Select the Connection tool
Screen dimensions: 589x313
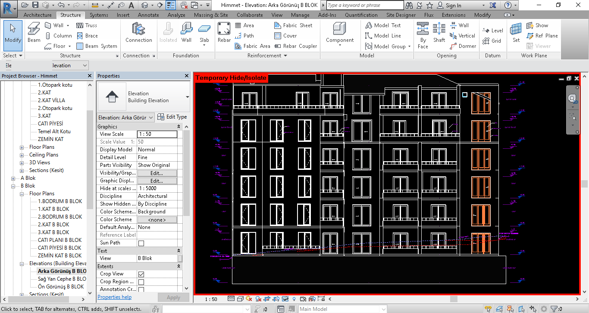(138, 33)
